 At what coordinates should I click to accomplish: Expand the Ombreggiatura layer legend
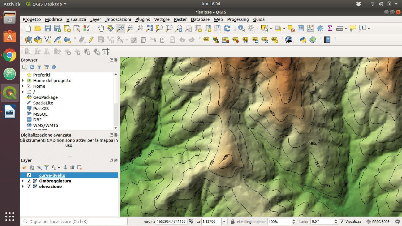click(23, 181)
